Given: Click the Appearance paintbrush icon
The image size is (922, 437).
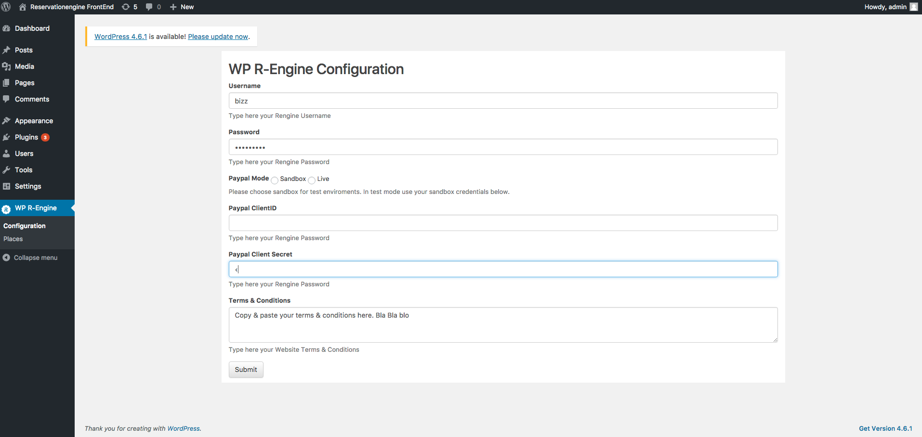Looking at the screenshot, I should [6, 121].
